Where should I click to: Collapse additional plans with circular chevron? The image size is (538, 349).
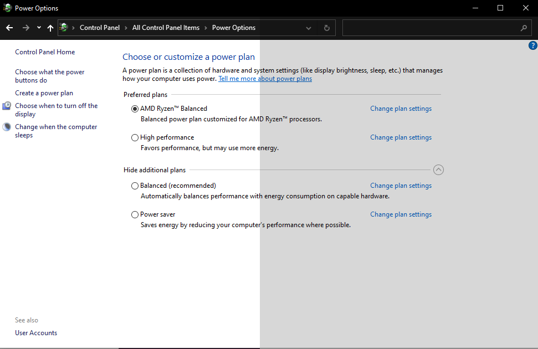coord(438,170)
